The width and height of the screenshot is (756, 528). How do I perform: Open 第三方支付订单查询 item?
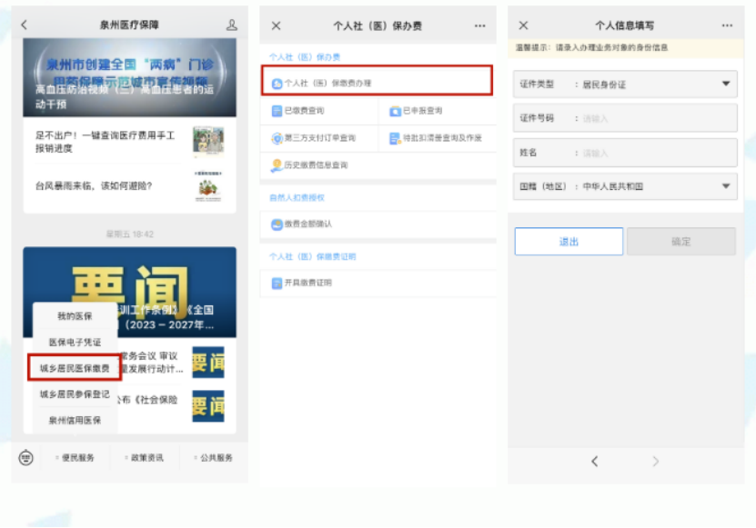[318, 138]
